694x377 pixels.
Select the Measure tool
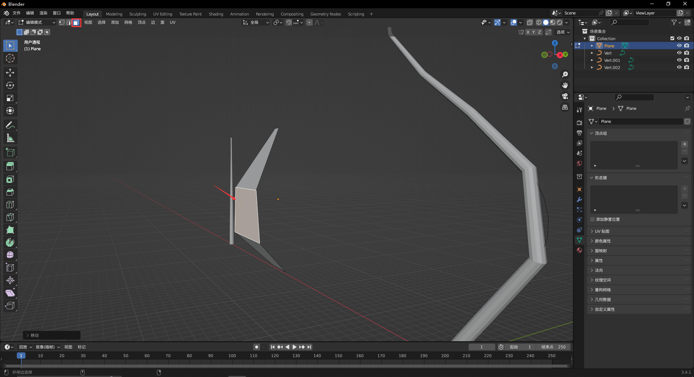click(x=10, y=138)
